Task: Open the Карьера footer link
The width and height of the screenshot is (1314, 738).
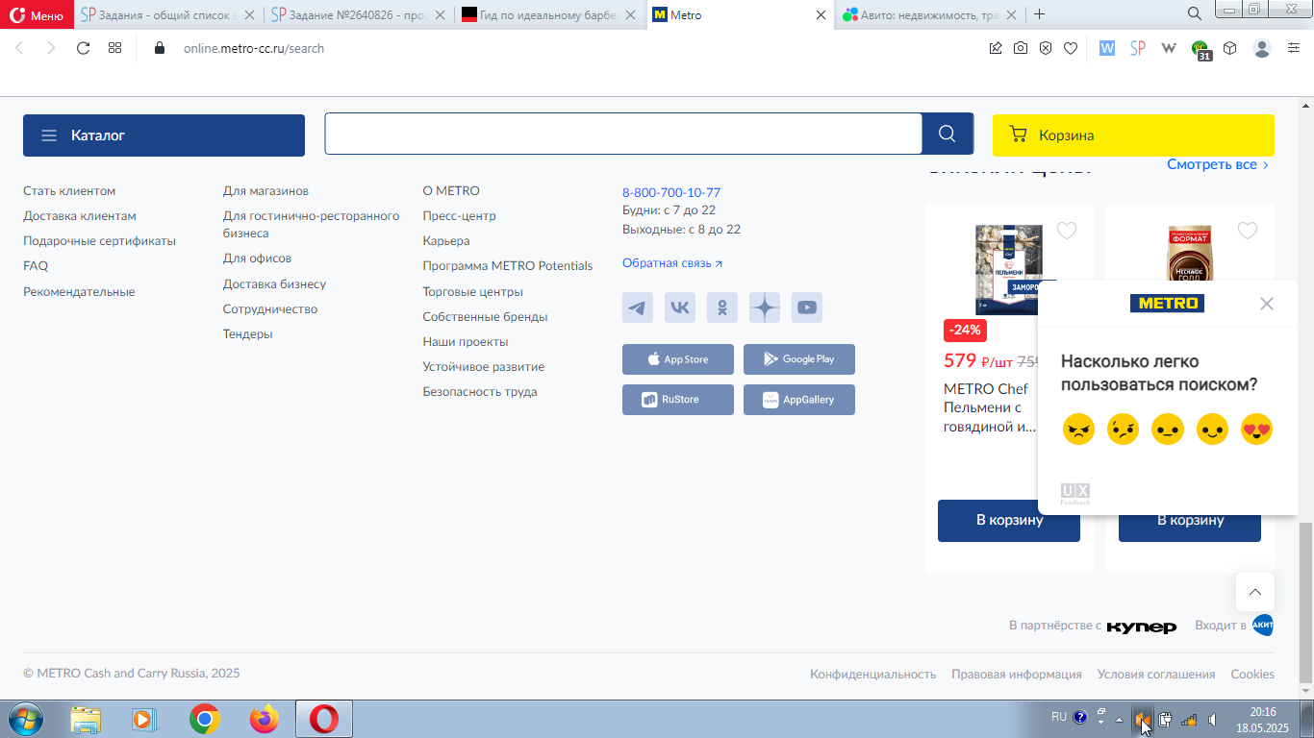Action: (446, 241)
